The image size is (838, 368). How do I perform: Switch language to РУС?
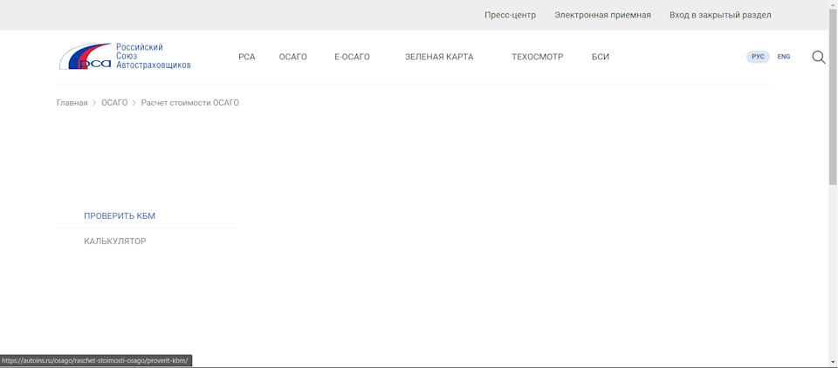coord(758,57)
